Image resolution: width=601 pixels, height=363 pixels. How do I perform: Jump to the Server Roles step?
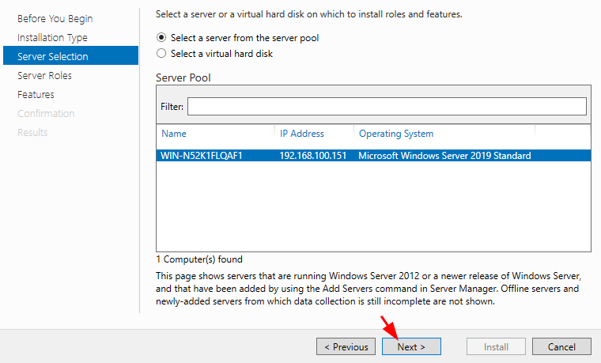pos(44,75)
